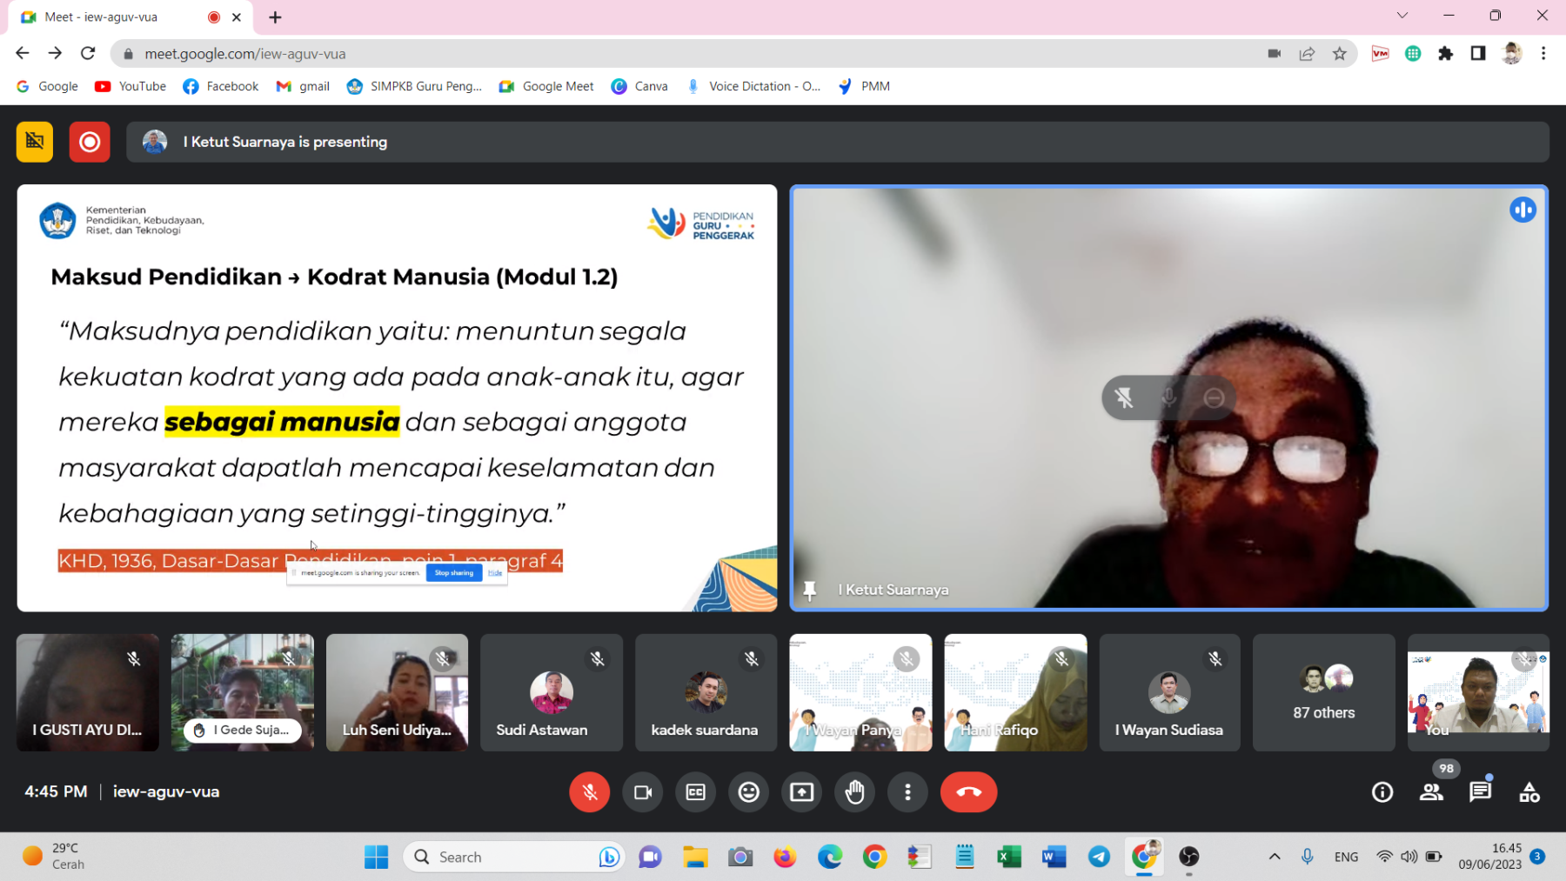Screen dimensions: 1566x881
Task: Open the chat panel icon
Action: tap(1480, 791)
